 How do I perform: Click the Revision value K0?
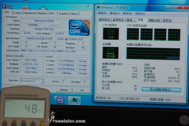coord(83,48)
